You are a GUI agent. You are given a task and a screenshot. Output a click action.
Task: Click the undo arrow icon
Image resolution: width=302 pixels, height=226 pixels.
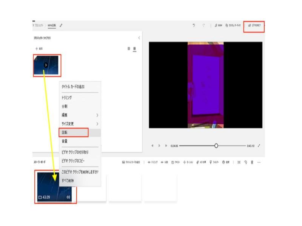194,25
